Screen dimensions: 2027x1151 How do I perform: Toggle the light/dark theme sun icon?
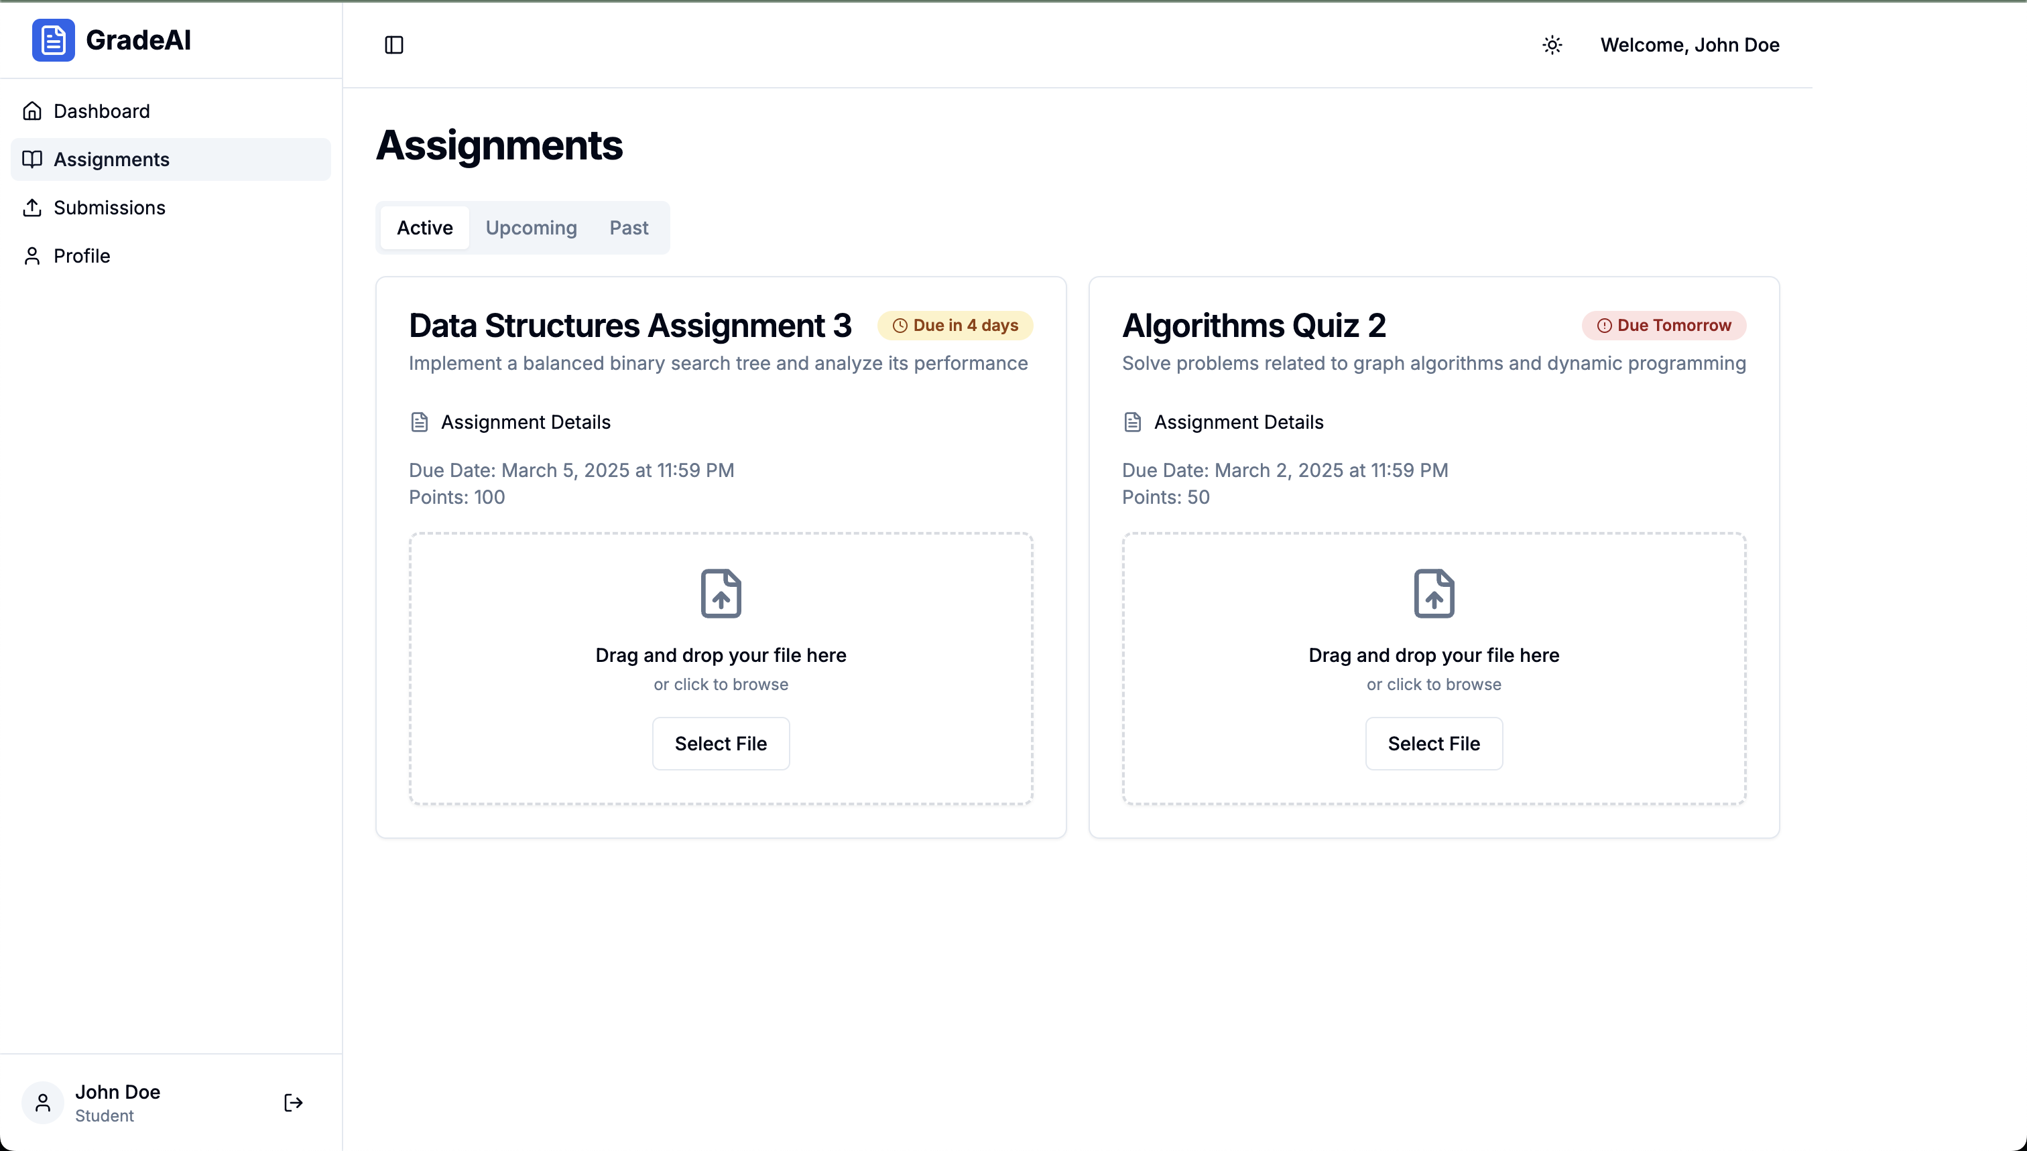pos(1552,45)
